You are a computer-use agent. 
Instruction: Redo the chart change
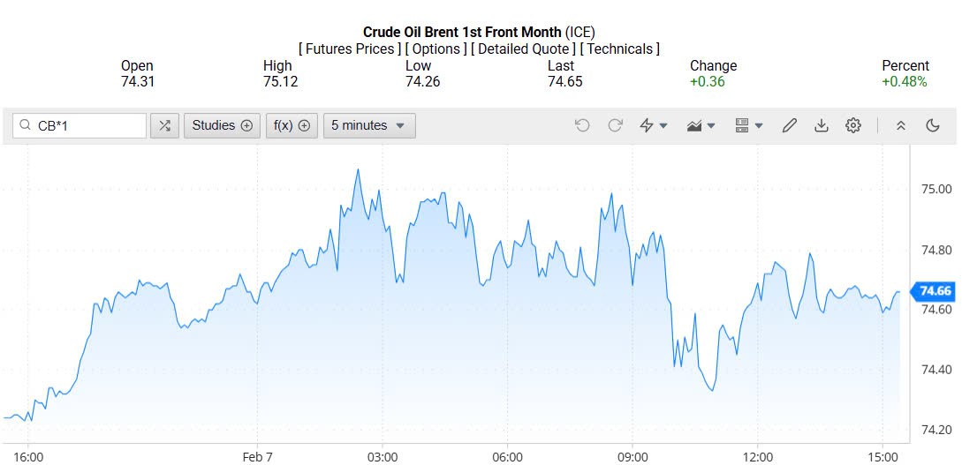[x=615, y=126]
